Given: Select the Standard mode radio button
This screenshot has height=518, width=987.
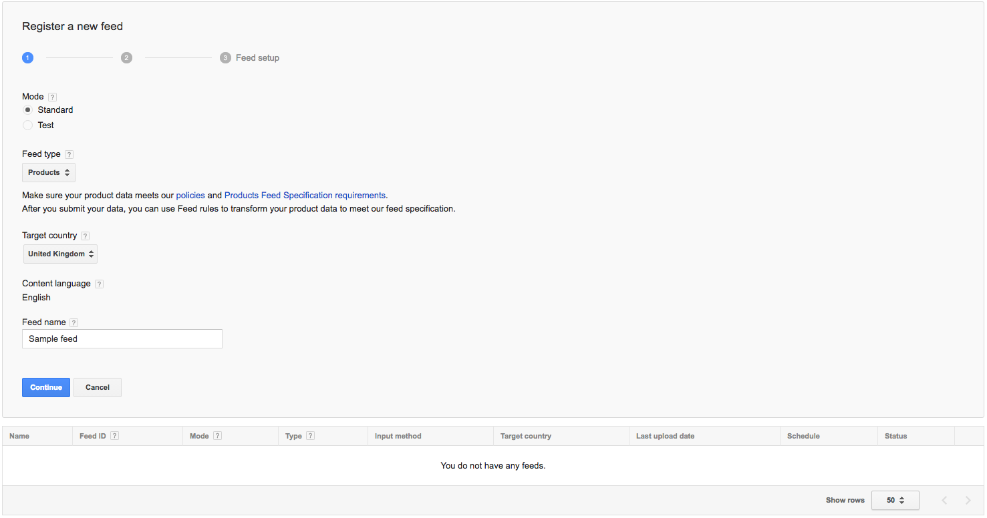Looking at the screenshot, I should pyautogui.click(x=28, y=110).
